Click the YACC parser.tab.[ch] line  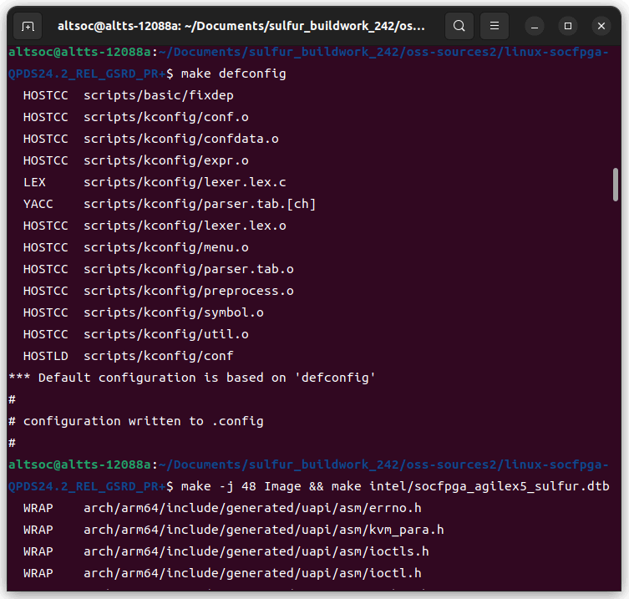click(x=199, y=204)
